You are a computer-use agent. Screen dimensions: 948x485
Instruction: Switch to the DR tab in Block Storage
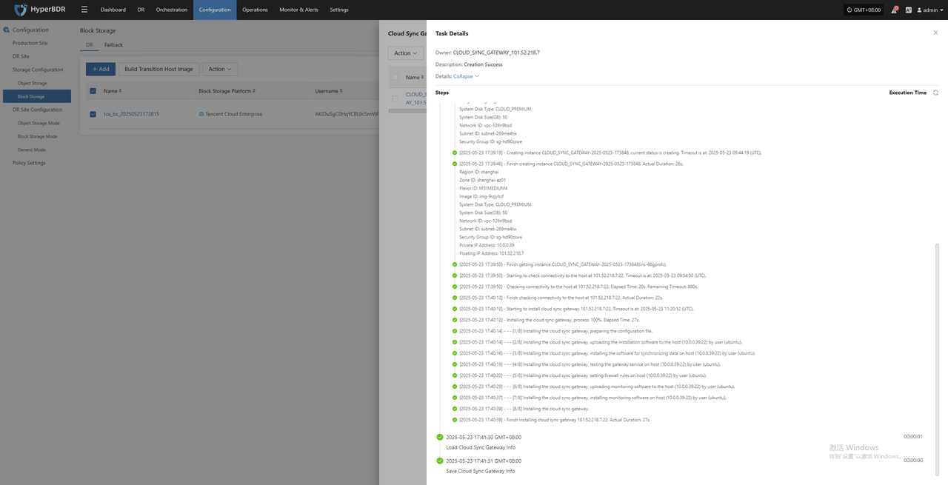pos(90,44)
